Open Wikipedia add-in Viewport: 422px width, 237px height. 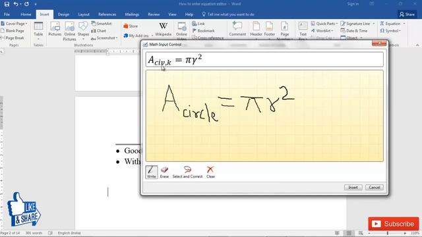tap(163, 29)
